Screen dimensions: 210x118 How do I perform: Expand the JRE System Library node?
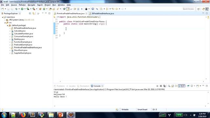pyautogui.click(x=5, y=20)
